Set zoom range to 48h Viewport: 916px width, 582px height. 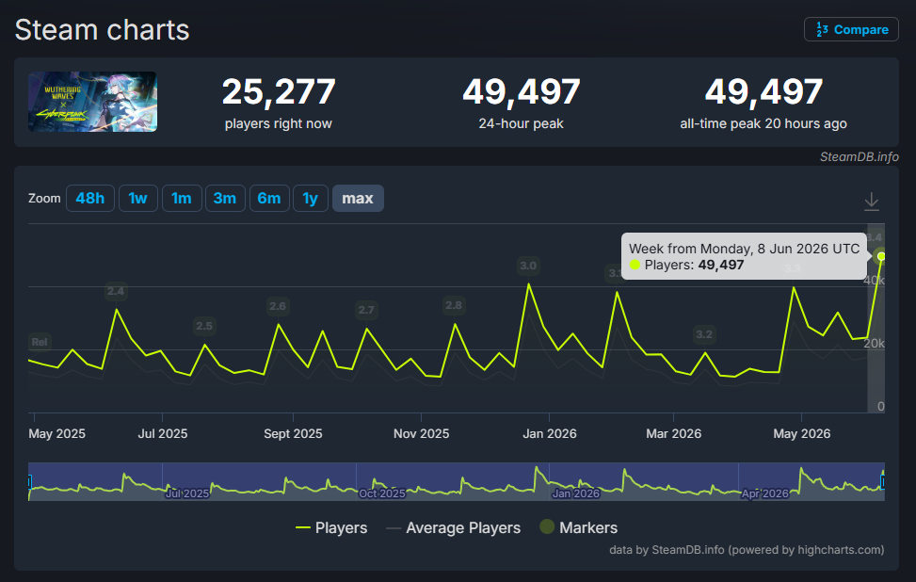pos(90,198)
